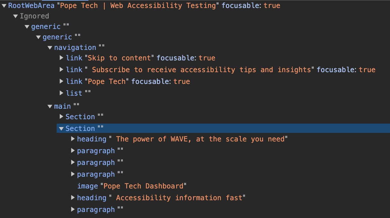Collapse the selected second Section node
The height and width of the screenshot is (218, 390).
click(x=61, y=128)
